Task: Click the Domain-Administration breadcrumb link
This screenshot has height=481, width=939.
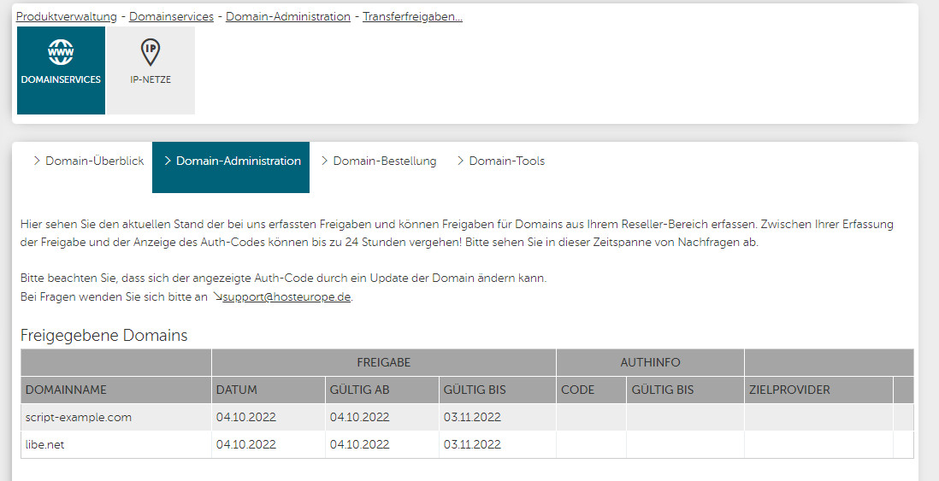Action: tap(287, 16)
